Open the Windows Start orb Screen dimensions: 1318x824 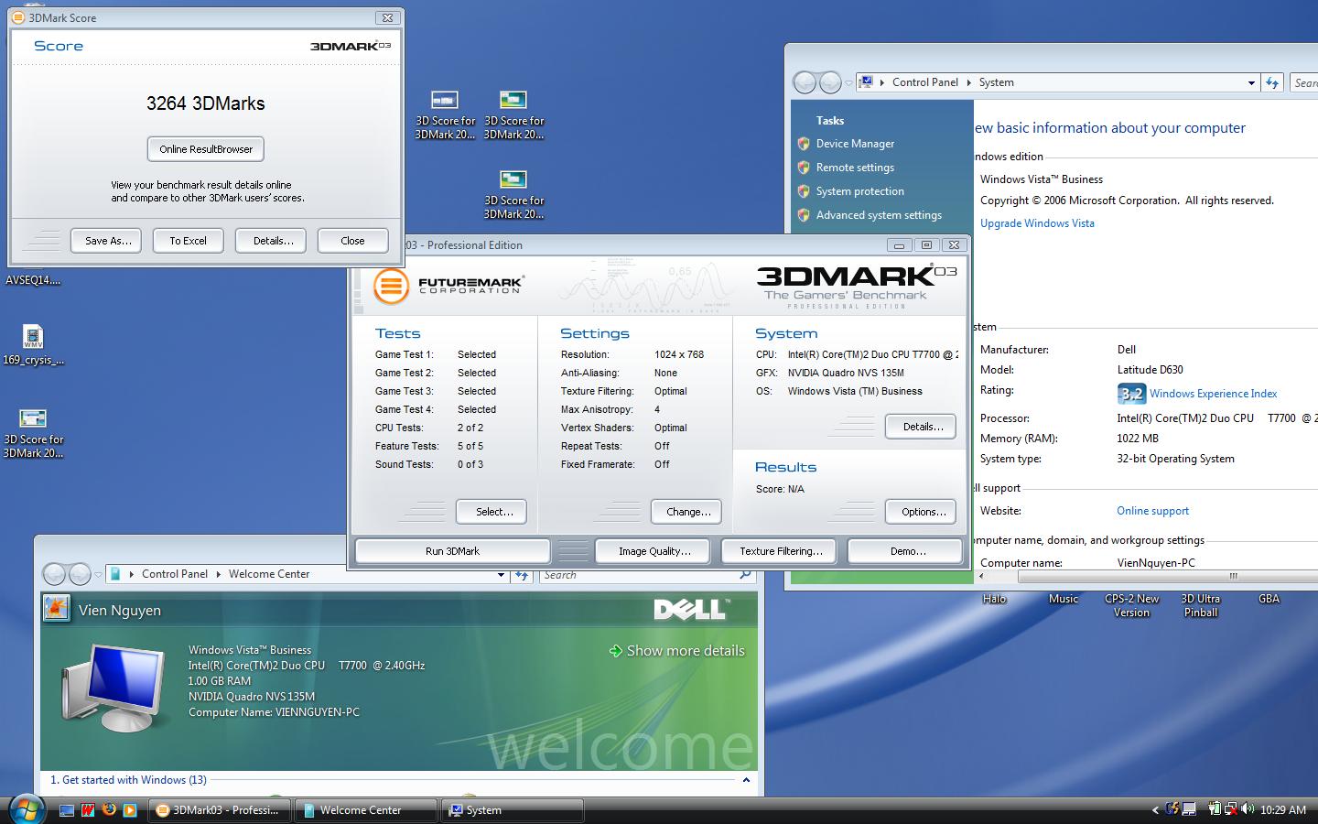pyautogui.click(x=27, y=809)
